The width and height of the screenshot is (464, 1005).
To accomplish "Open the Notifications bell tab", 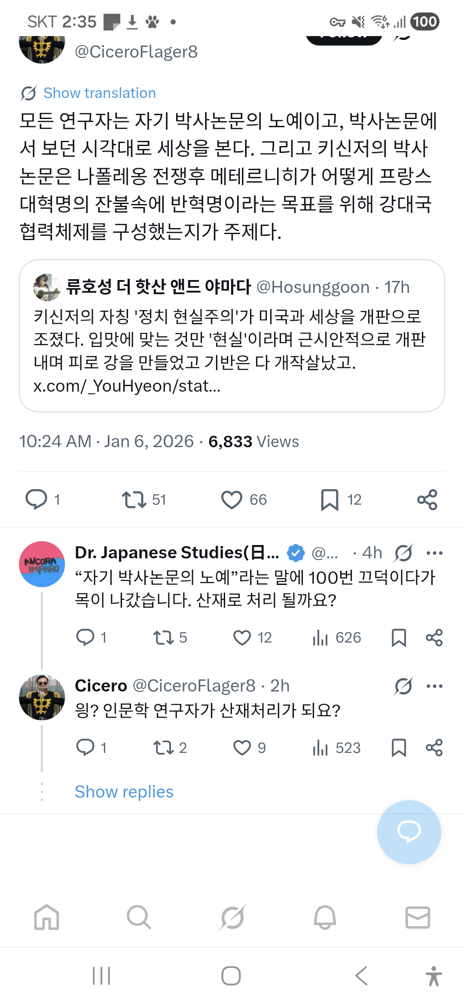I will [x=325, y=917].
